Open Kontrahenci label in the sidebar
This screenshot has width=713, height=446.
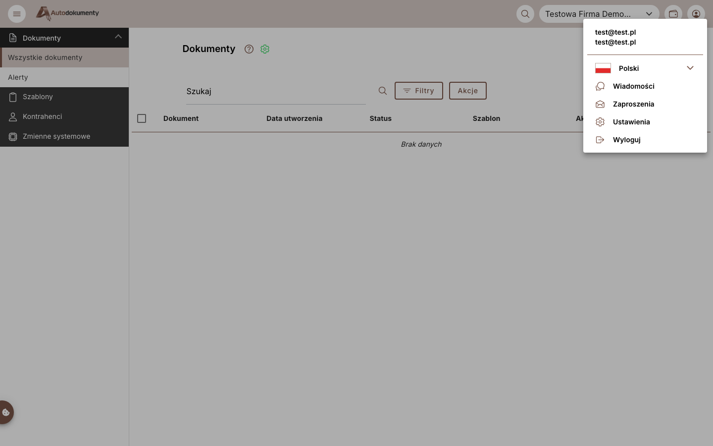[43, 116]
